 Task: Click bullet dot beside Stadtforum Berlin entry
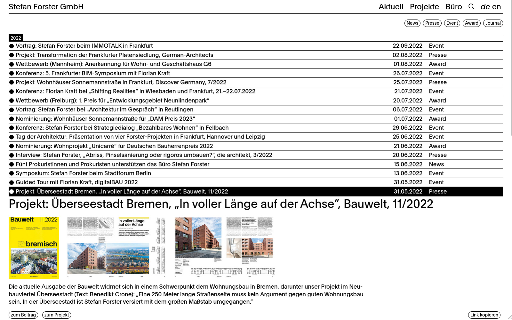pos(12,173)
